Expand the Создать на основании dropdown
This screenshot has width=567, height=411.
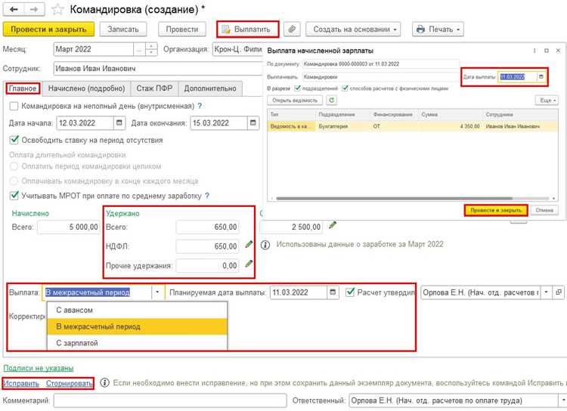(353, 29)
